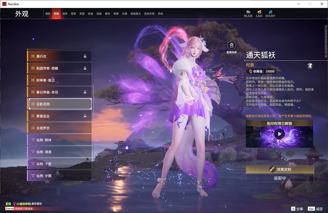
Task: Go to the 展示 tab
Action: 108,14
